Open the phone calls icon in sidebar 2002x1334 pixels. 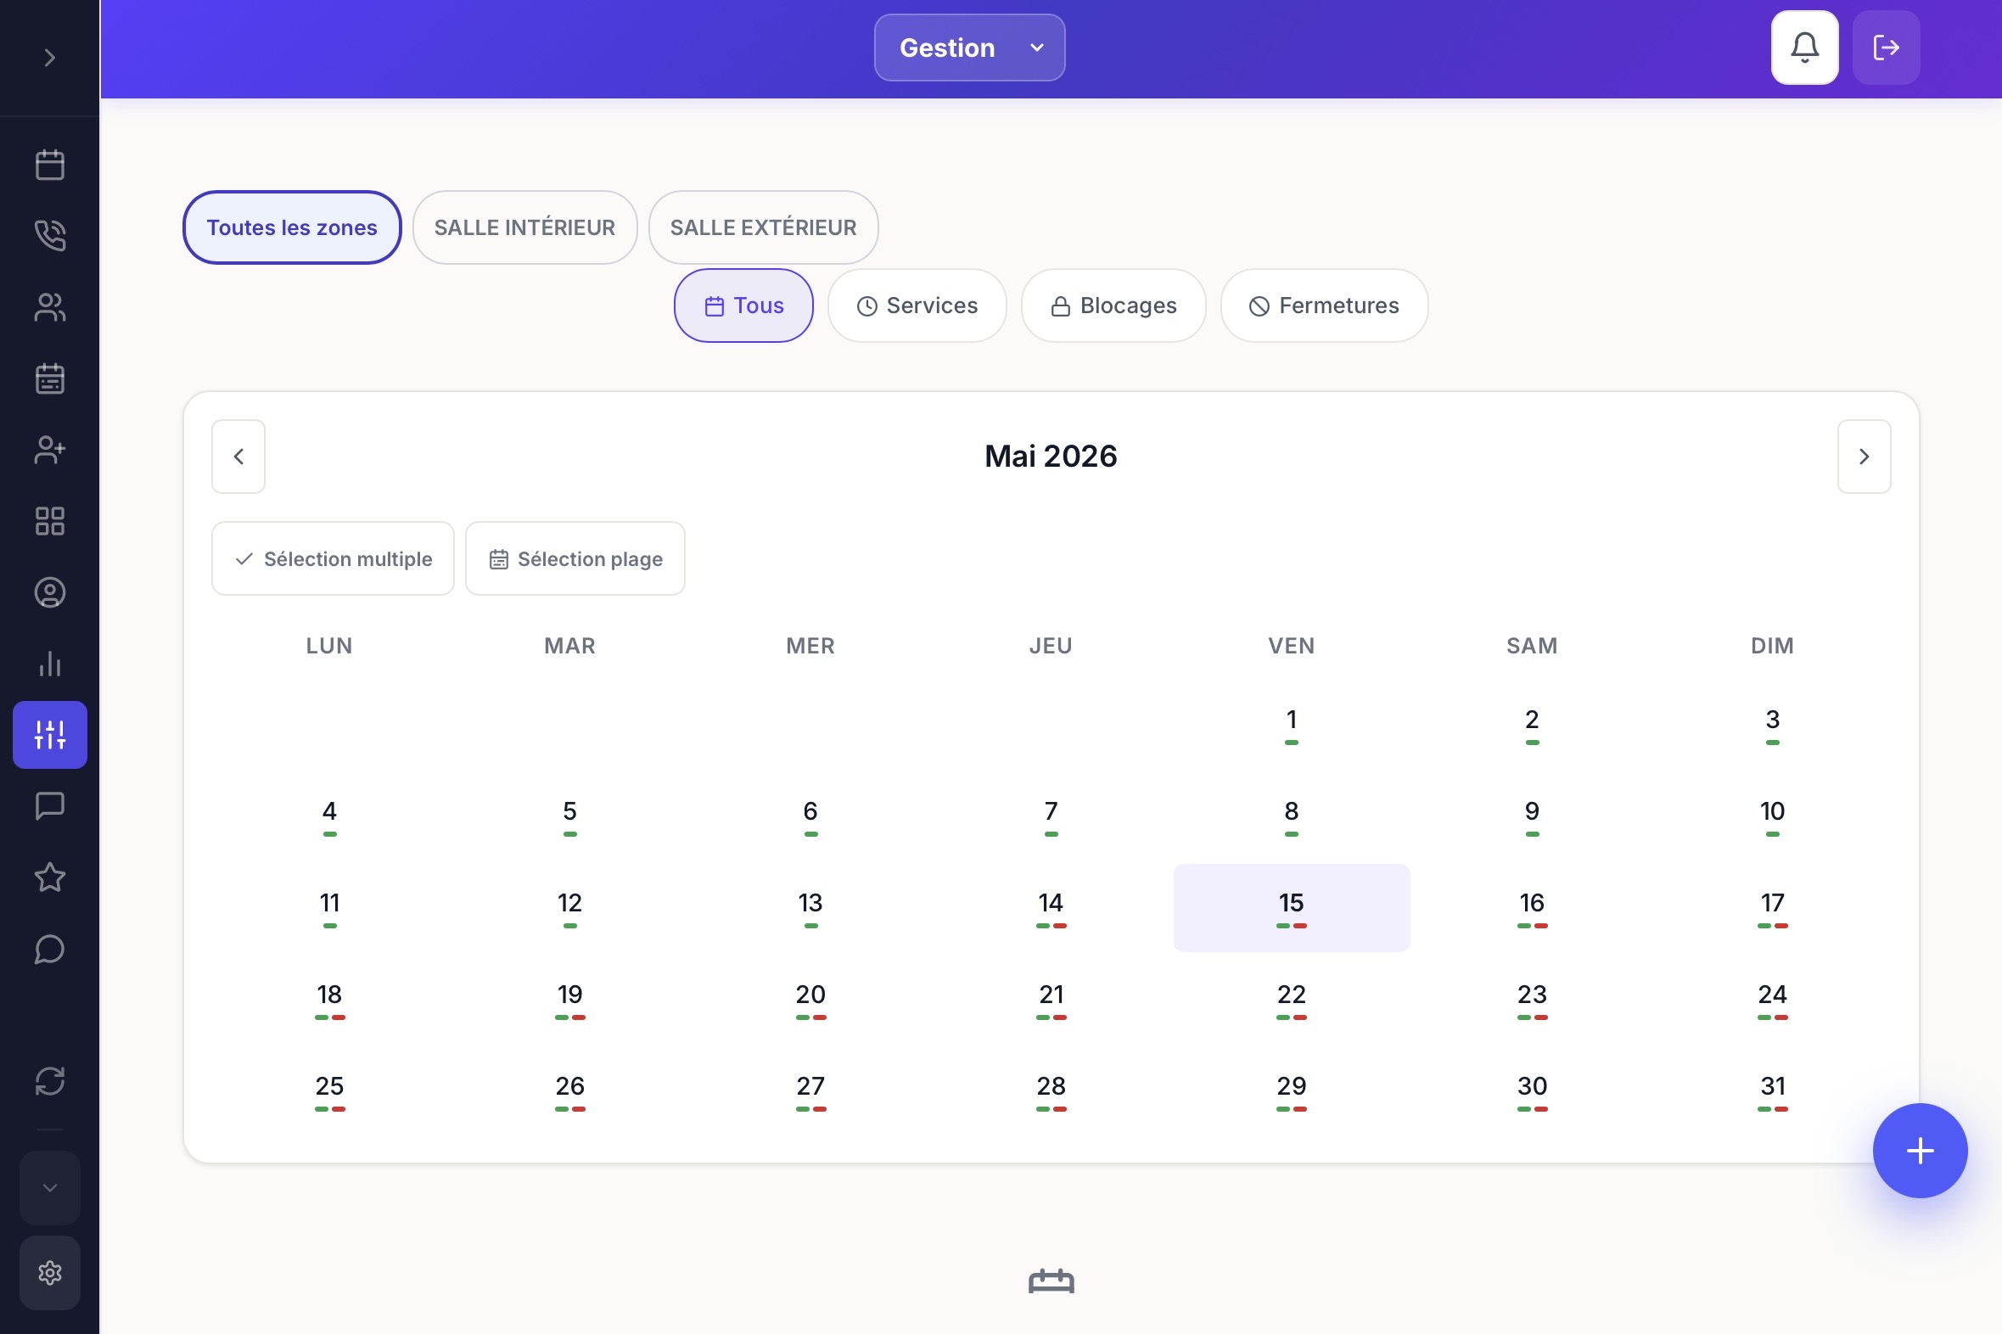[49, 236]
